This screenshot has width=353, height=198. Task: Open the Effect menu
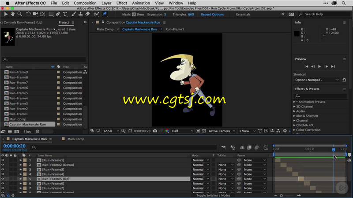click(x=122, y=3)
